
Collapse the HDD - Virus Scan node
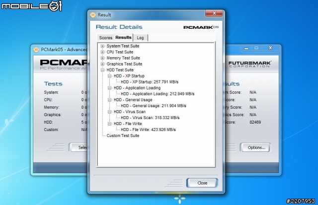[x=110, y=112]
